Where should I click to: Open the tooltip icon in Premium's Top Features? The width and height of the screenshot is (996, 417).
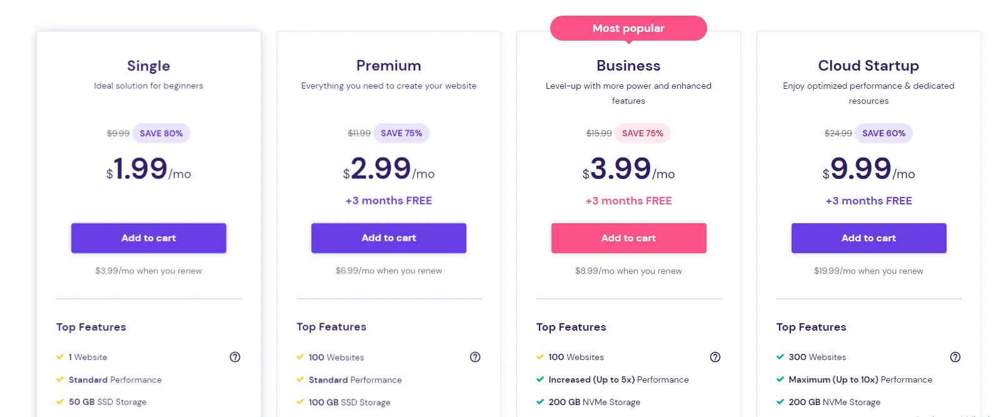tap(475, 357)
